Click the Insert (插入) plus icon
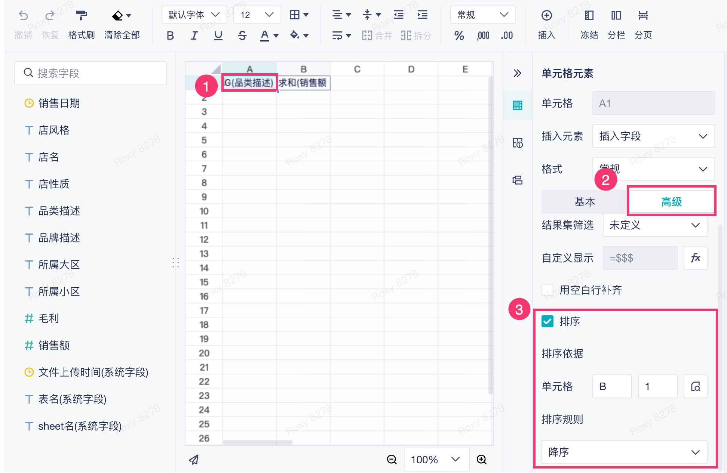Image resolution: width=727 pixels, height=473 pixels. pos(546,15)
